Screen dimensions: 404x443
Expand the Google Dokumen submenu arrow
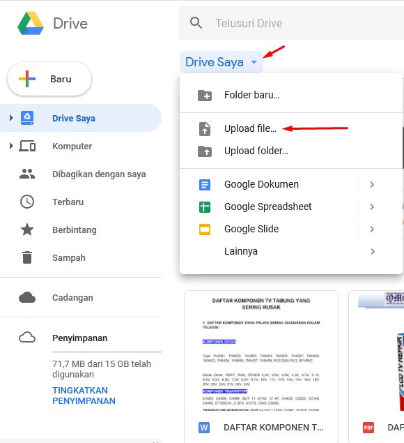coord(372,184)
